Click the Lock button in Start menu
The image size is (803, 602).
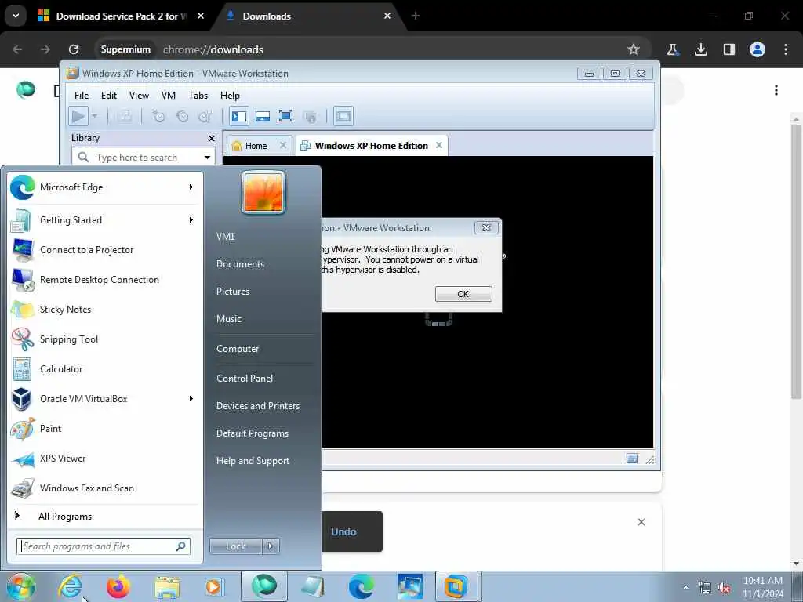coord(235,546)
